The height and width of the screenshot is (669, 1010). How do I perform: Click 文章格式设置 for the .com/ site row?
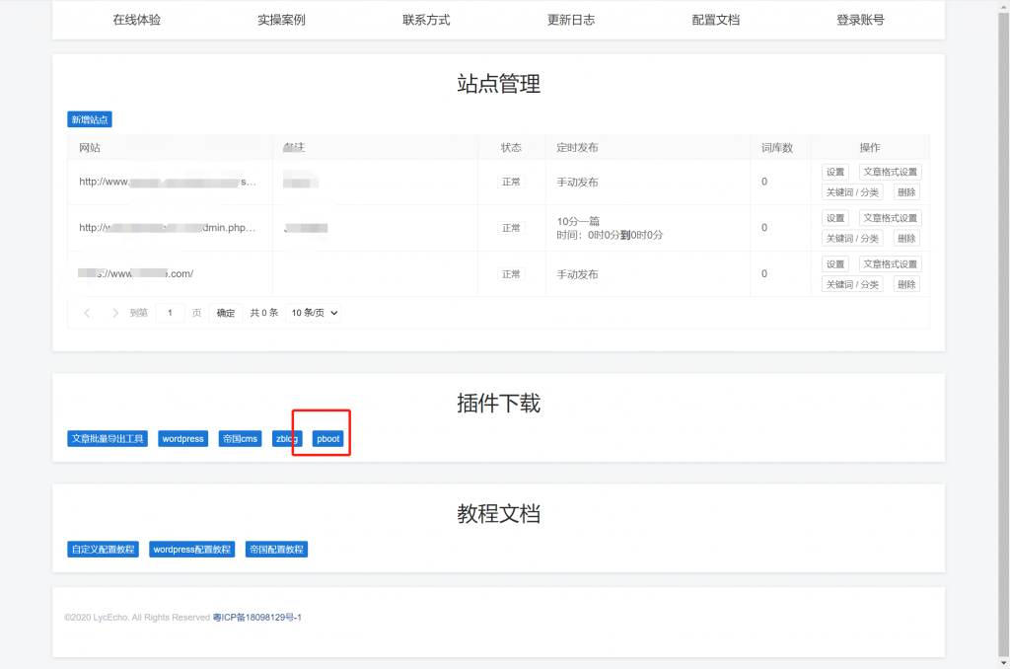[x=891, y=264]
